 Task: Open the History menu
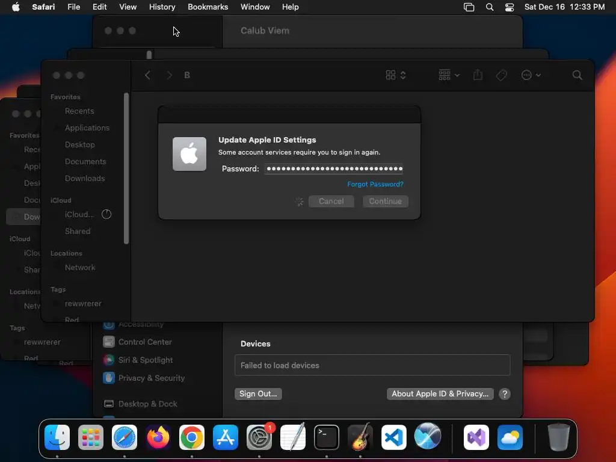pyautogui.click(x=162, y=7)
